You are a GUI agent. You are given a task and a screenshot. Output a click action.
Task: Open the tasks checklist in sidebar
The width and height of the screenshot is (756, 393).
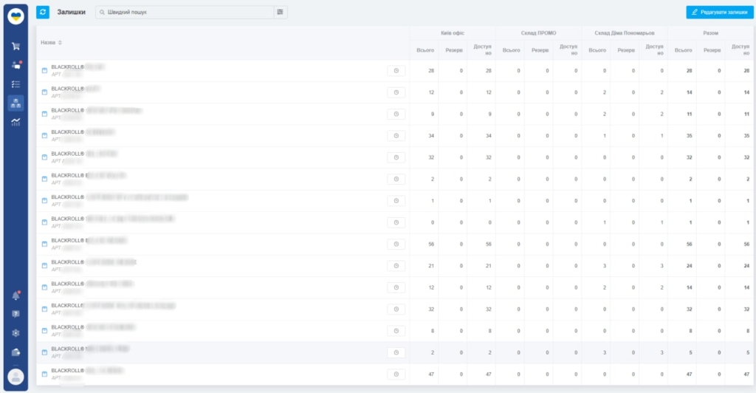point(16,84)
